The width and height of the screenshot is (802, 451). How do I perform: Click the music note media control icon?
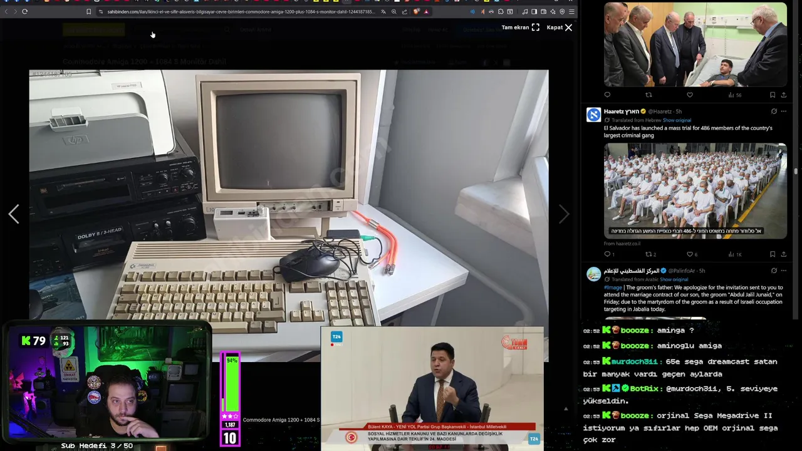tap(525, 11)
